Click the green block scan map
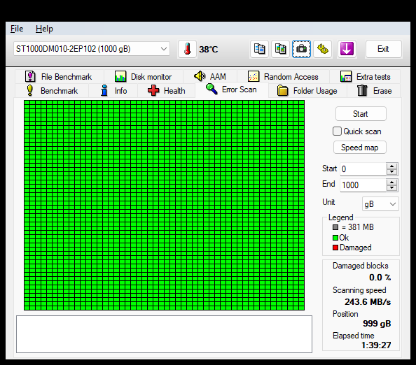The image size is (416, 365). 164,206
